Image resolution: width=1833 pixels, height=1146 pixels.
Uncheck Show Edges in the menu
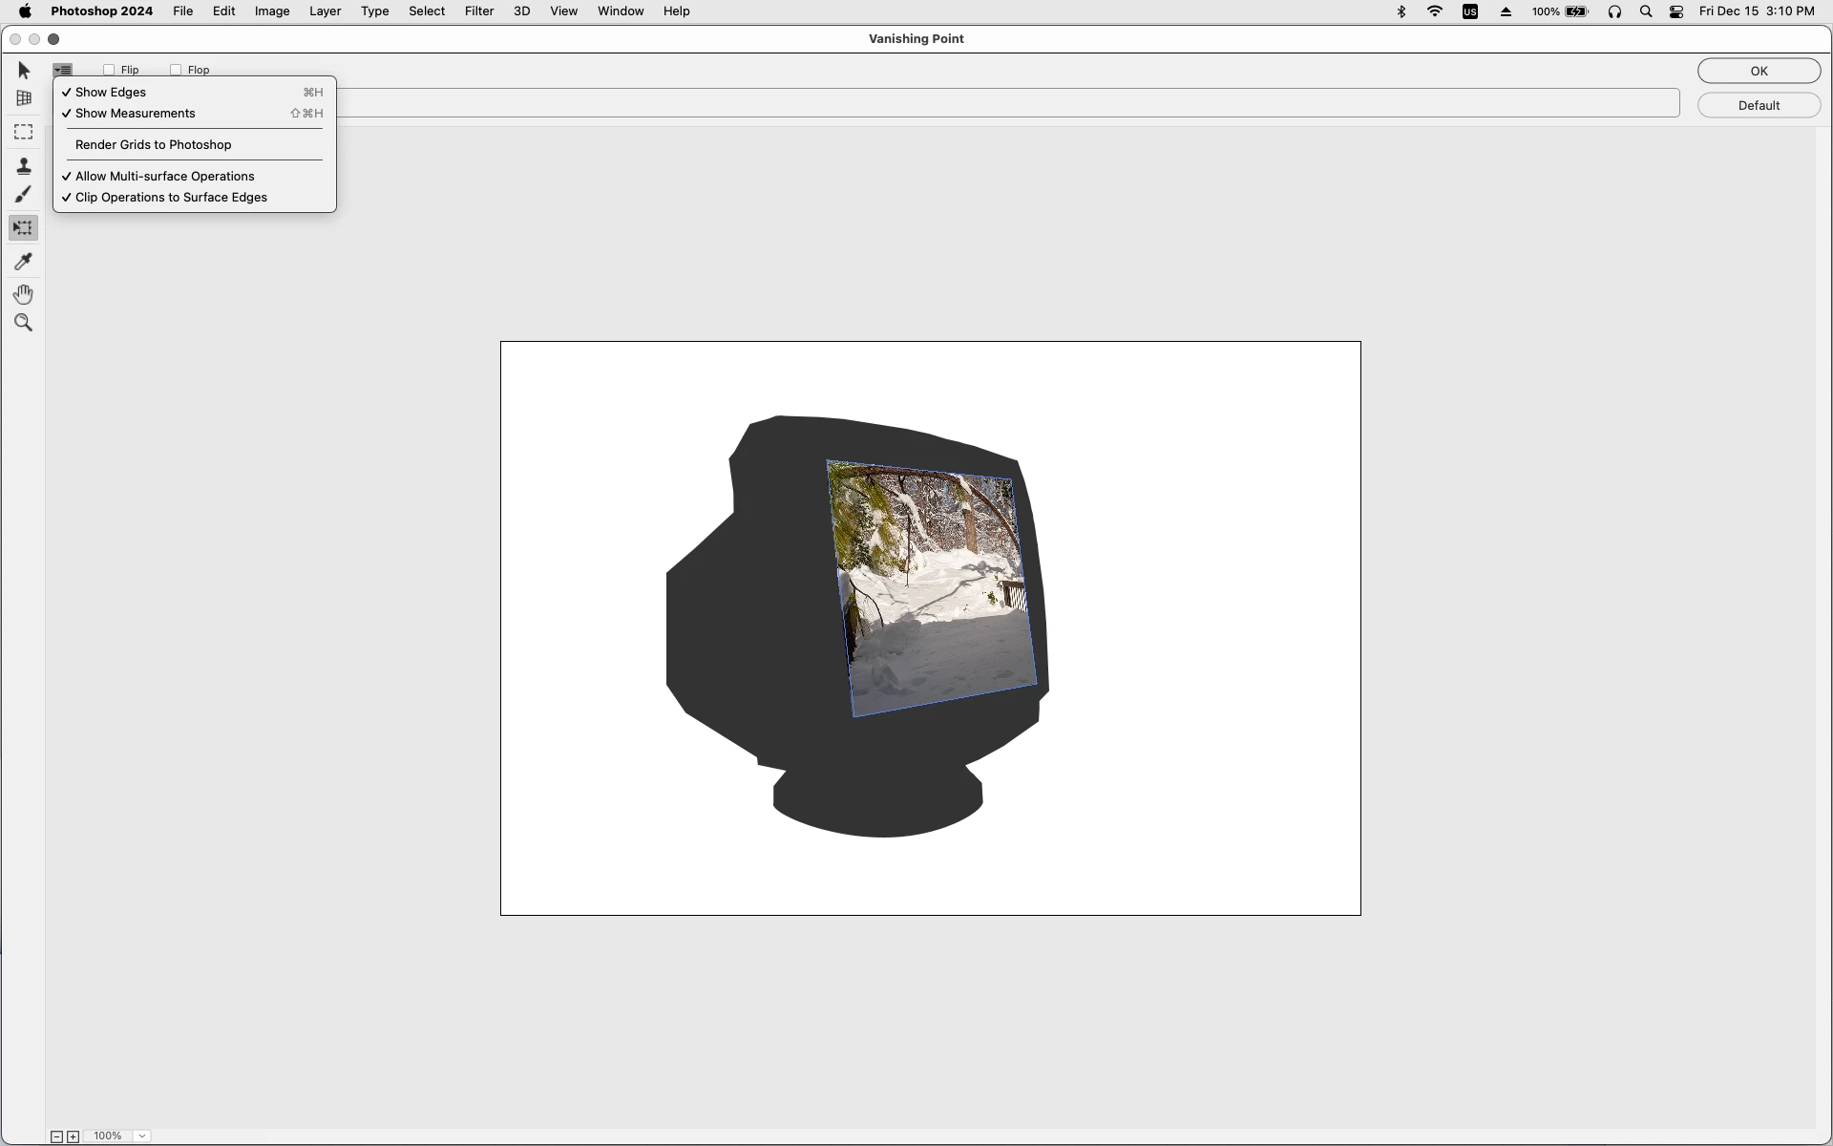pyautogui.click(x=111, y=93)
